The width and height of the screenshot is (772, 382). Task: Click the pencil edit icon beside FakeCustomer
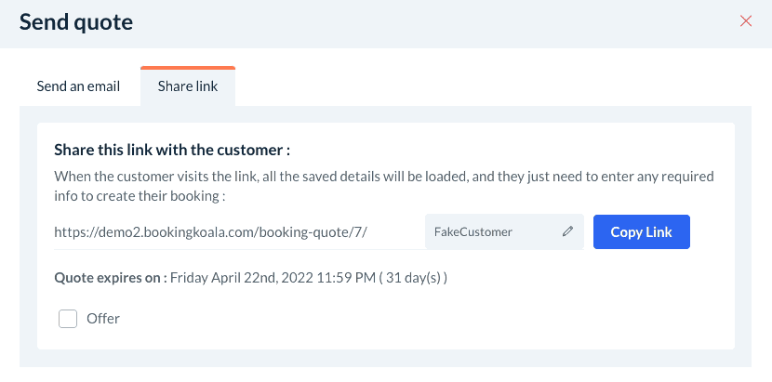click(x=567, y=232)
